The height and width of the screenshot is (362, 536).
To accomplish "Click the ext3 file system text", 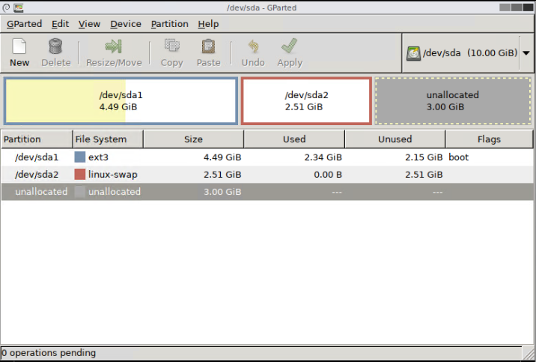I will click(x=98, y=157).
